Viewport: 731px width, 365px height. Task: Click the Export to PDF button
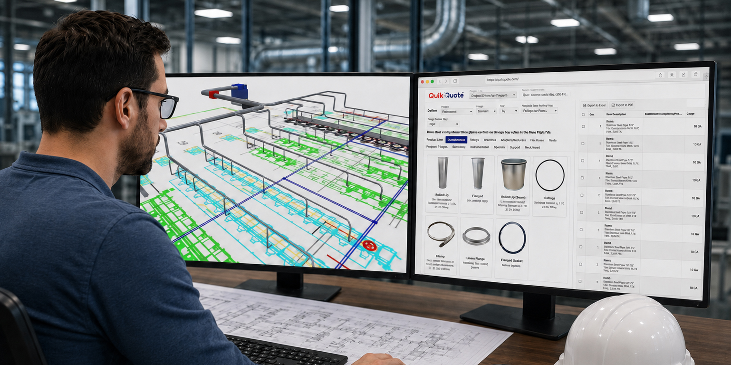coord(622,105)
